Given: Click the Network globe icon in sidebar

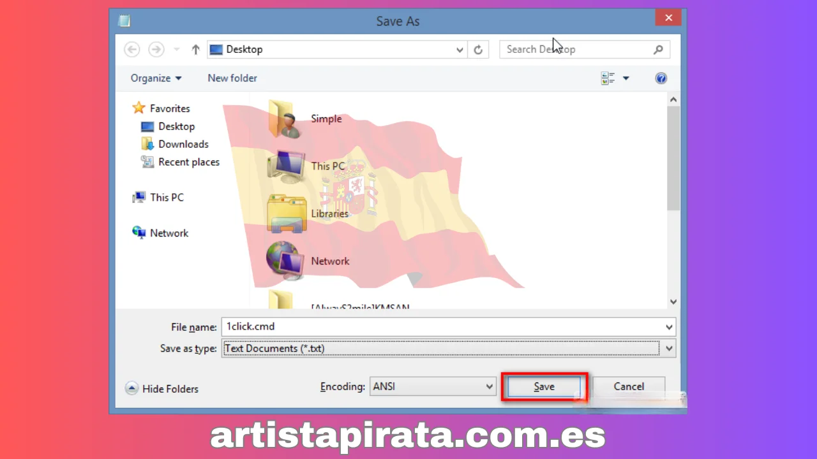Looking at the screenshot, I should [139, 233].
